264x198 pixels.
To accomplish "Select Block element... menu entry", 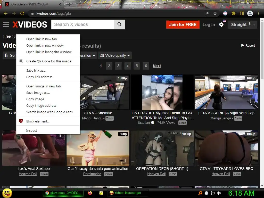I will click(x=48, y=121).
